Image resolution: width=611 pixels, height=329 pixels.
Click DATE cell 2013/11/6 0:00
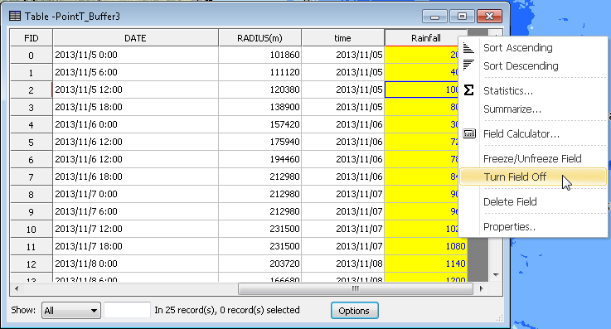[x=135, y=124]
